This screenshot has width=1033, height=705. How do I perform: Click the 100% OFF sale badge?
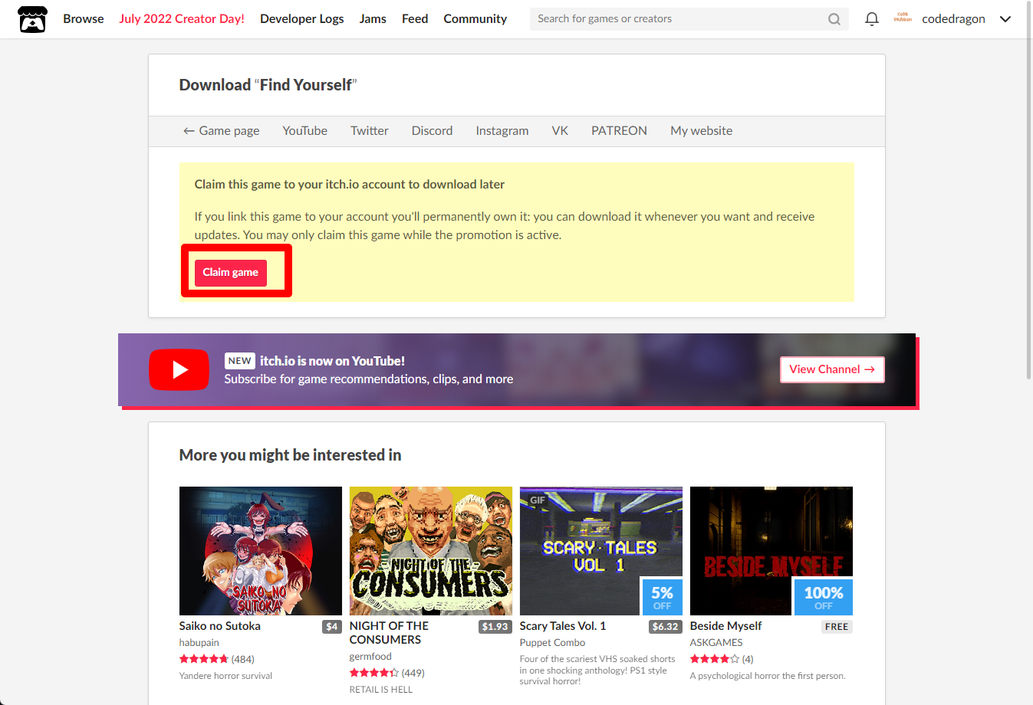point(823,597)
